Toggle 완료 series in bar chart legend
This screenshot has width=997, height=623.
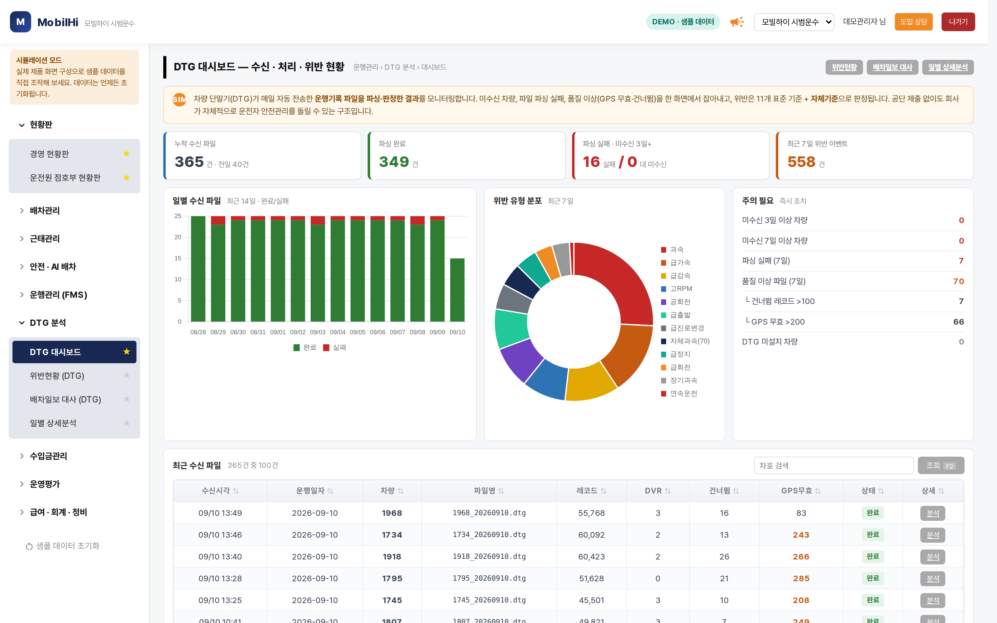[305, 347]
